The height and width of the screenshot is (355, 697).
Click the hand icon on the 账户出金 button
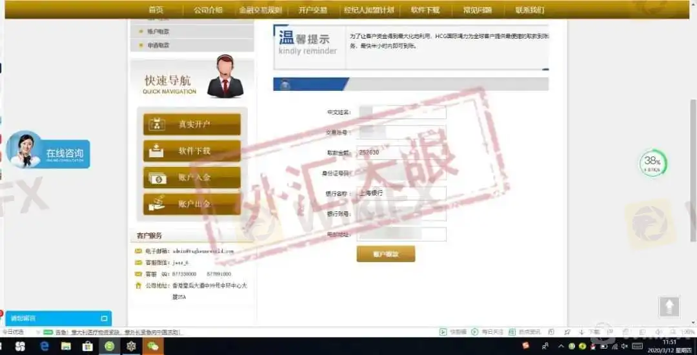156,204
